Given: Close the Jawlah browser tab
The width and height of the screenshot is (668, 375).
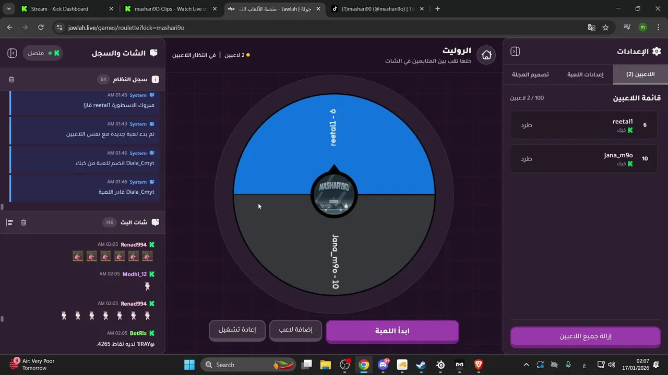Looking at the screenshot, I should pyautogui.click(x=318, y=9).
